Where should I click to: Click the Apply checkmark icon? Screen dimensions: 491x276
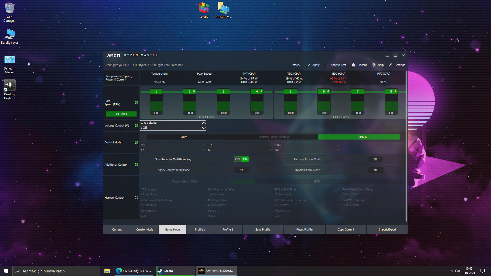pos(308,65)
